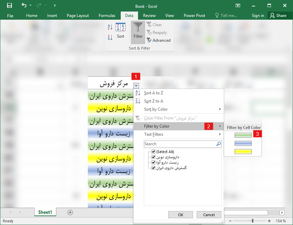Switch to the Insert tab
This screenshot has width=293, height=225.
coord(52,16)
